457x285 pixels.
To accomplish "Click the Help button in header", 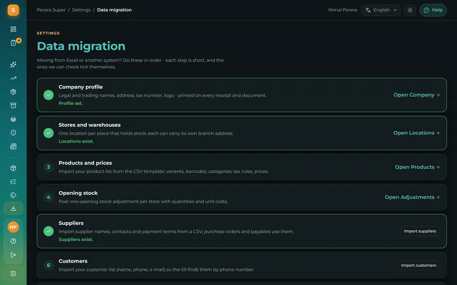I will (433, 10).
